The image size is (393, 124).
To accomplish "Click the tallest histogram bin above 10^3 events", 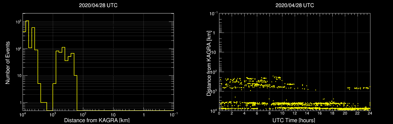I will (27, 65).
